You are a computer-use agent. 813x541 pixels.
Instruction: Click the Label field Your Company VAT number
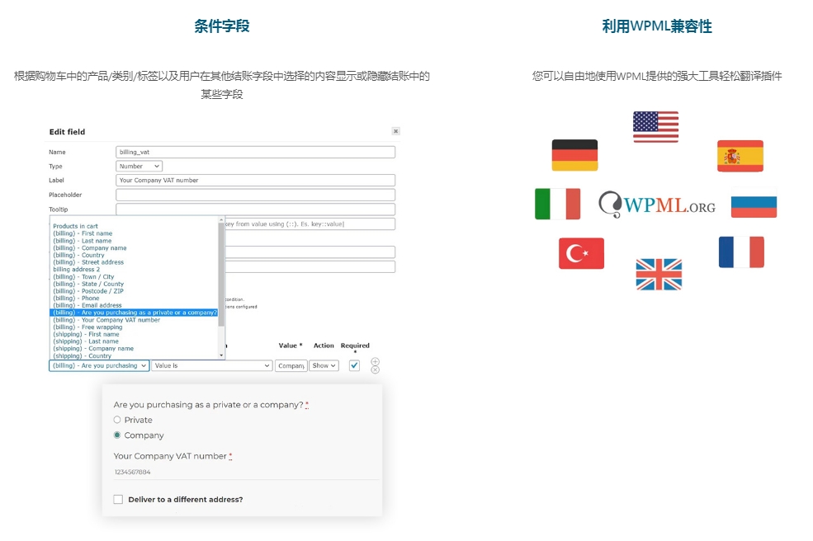255,181
